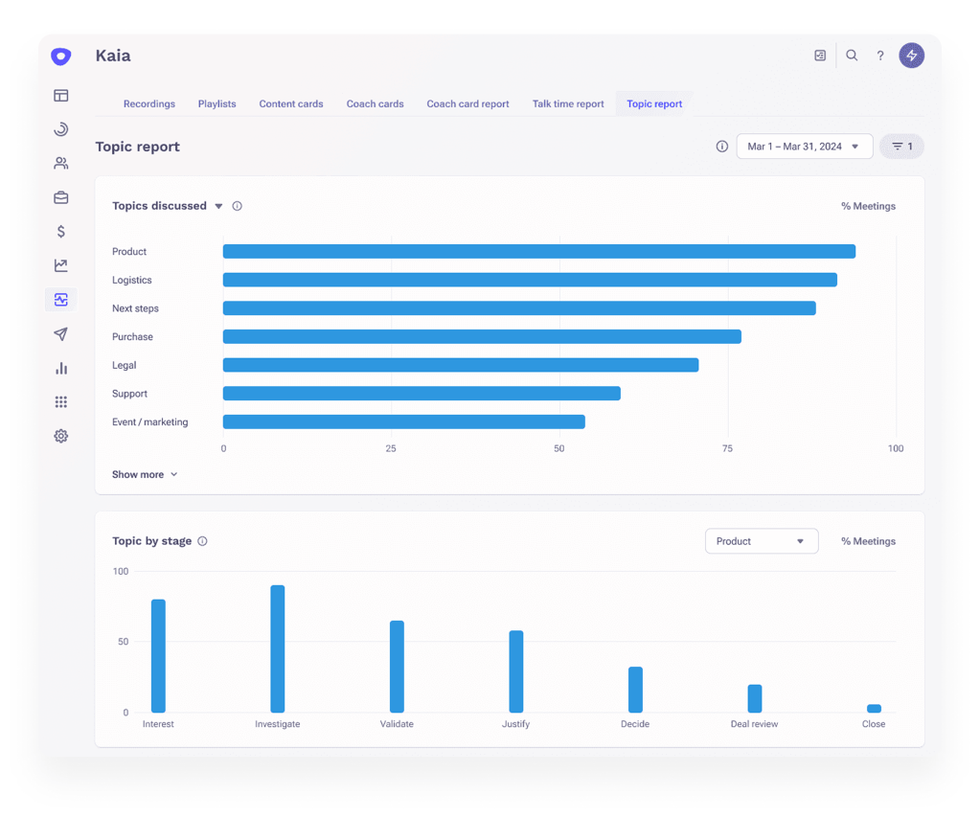This screenshot has width=980, height=818.
Task: Open the dollar sign sidebar icon
Action: click(x=61, y=232)
